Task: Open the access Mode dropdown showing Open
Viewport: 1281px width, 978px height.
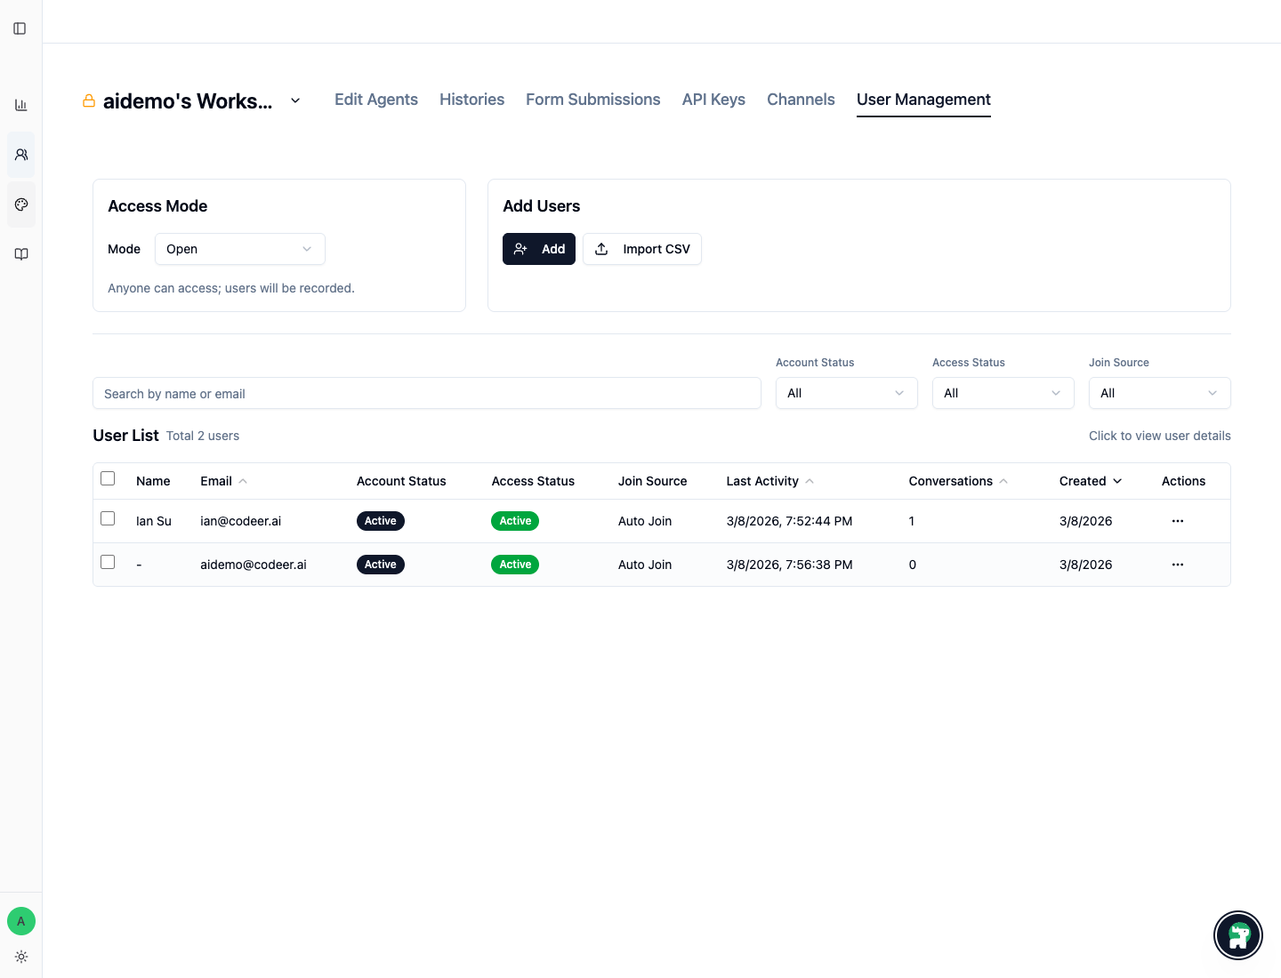Action: pos(239,249)
